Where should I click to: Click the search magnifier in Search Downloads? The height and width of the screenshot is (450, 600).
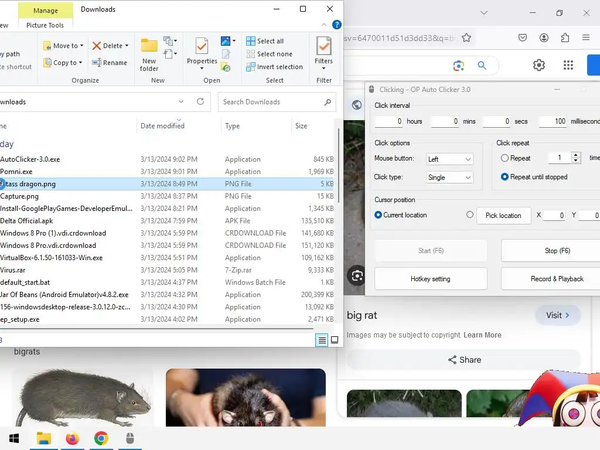click(328, 102)
